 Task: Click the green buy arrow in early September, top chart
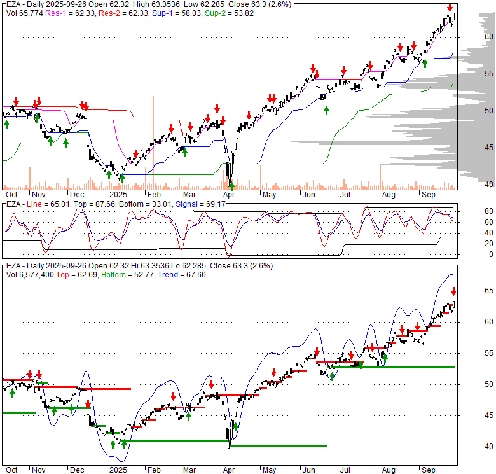click(425, 64)
